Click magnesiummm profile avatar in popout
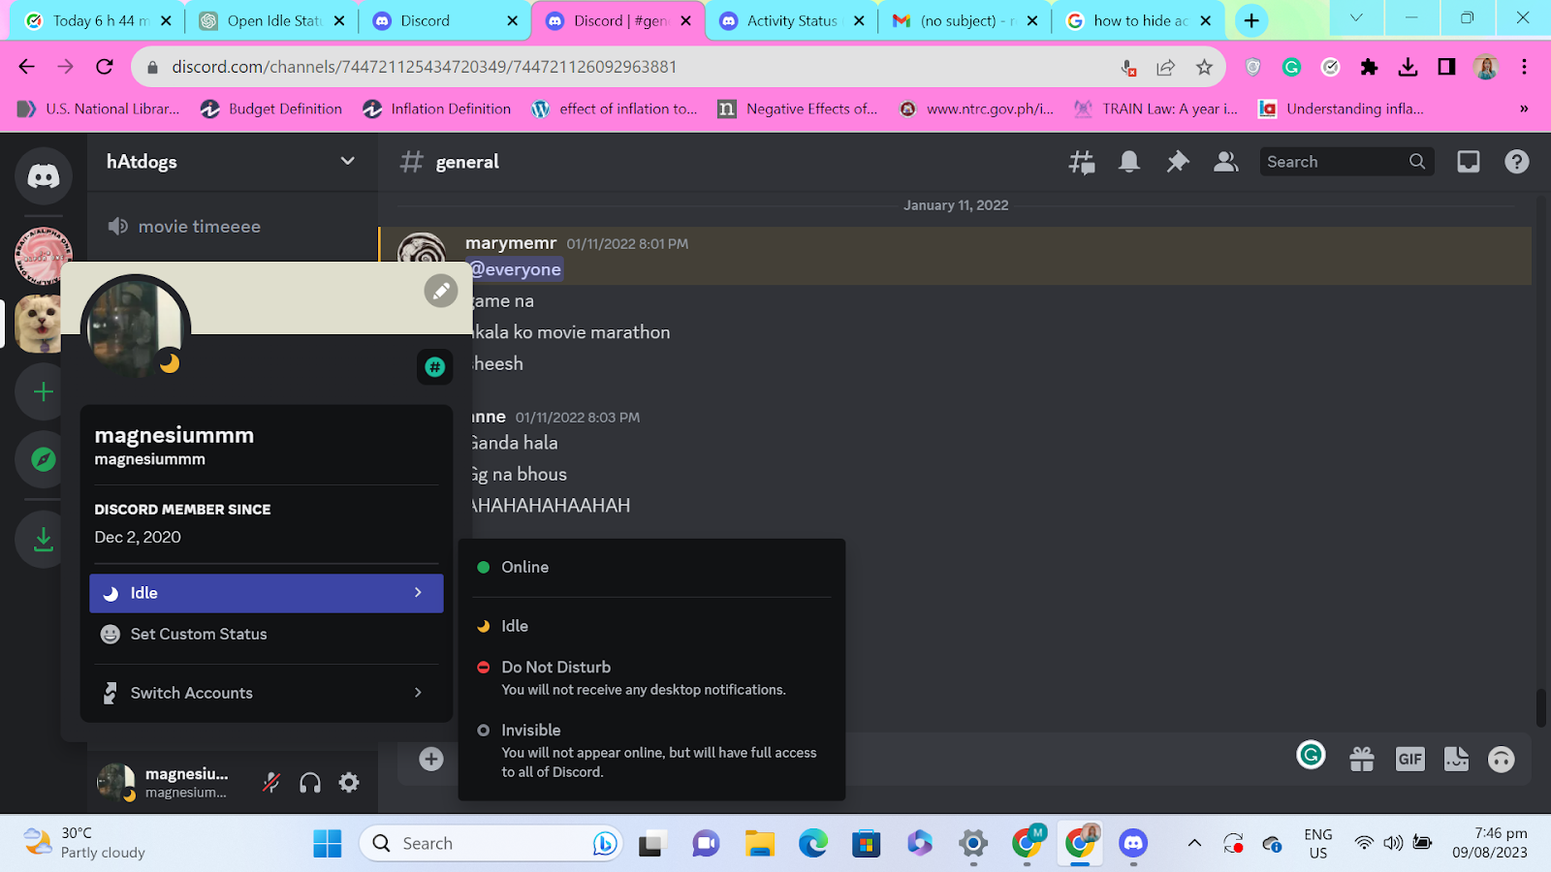 click(135, 327)
